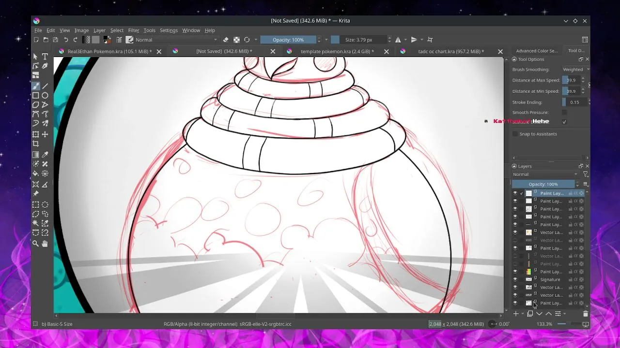Enable Snap to Assistants checkbox
Image resolution: width=620 pixels, height=348 pixels.
[x=515, y=134]
